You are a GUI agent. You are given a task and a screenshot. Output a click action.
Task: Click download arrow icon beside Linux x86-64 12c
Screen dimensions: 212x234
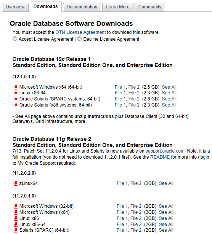16,93
